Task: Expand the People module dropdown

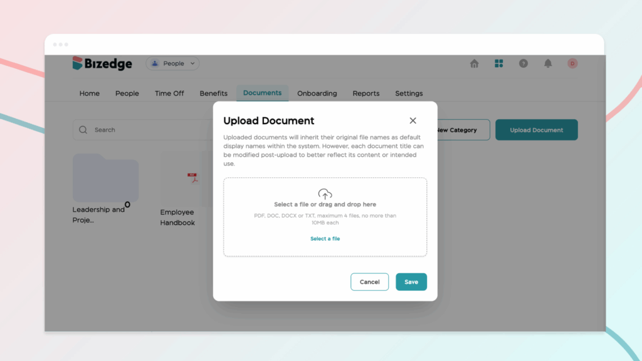Action: pyautogui.click(x=172, y=63)
